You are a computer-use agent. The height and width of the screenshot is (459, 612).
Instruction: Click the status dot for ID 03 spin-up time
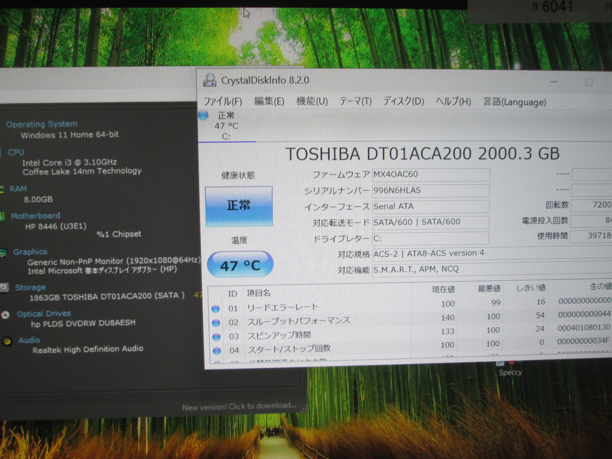point(216,337)
